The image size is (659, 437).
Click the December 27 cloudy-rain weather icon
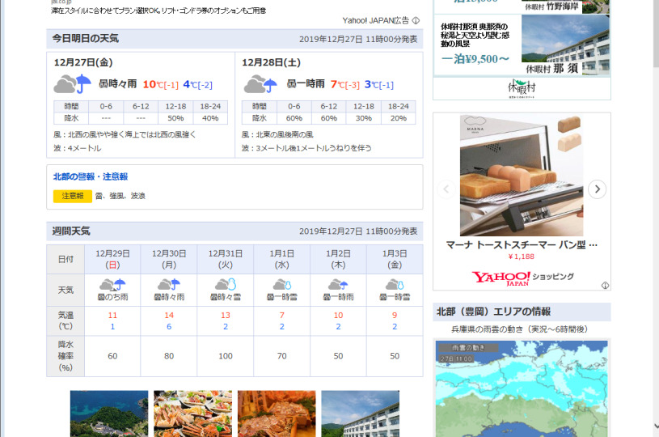point(72,83)
